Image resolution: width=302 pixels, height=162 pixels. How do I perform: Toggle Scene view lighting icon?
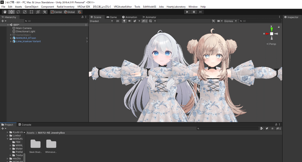[124, 21]
